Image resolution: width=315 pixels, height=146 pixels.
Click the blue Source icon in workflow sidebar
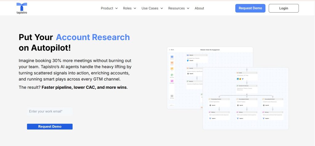[x=172, y=57]
